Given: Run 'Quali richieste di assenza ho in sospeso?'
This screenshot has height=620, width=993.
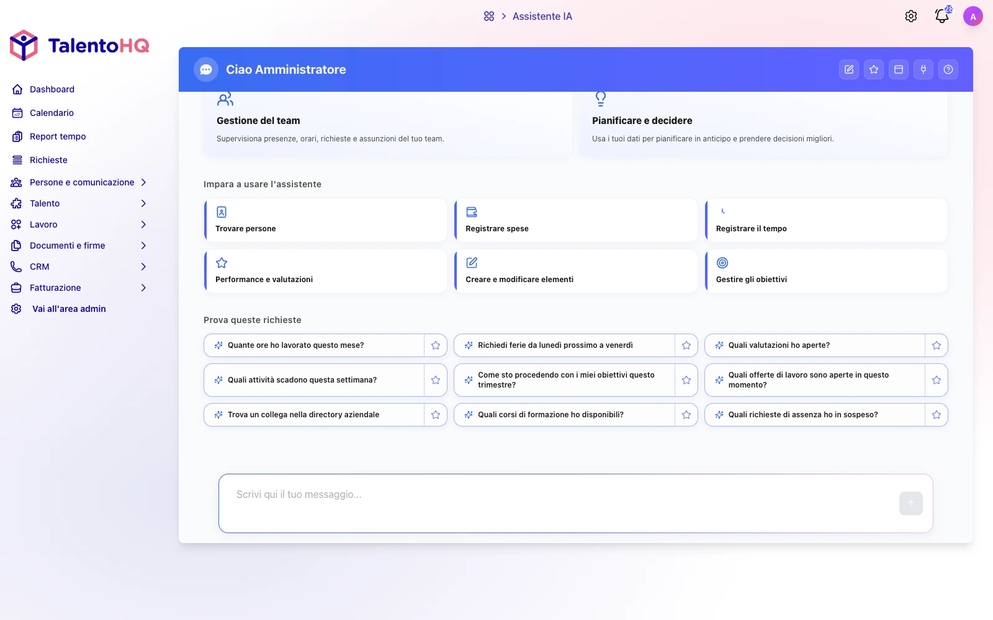Looking at the screenshot, I should click(815, 415).
